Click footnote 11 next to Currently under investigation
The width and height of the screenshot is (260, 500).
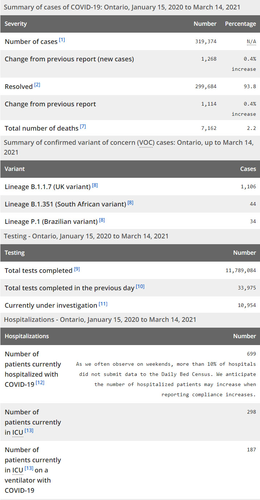click(103, 304)
